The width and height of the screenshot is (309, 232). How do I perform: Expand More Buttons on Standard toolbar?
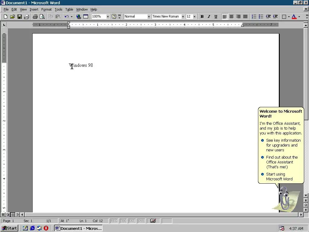click(119, 17)
